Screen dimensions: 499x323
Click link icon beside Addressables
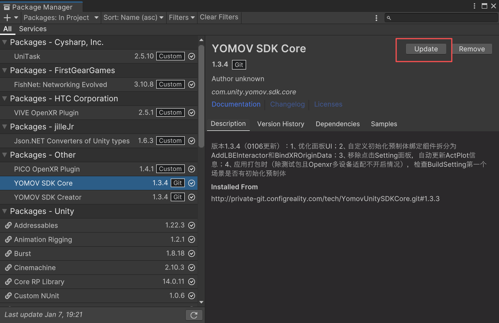pos(8,225)
